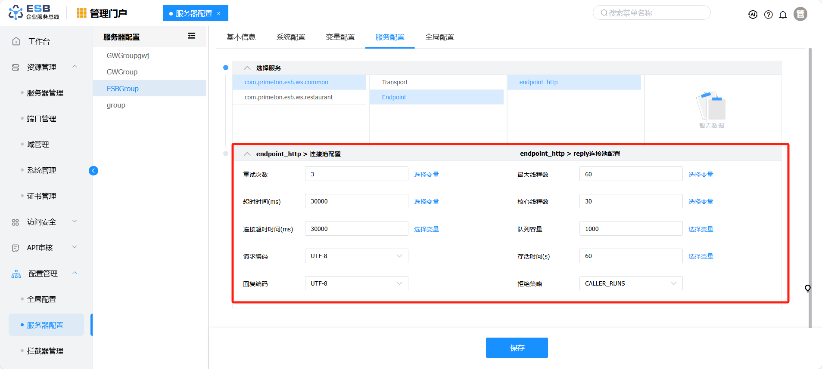The height and width of the screenshot is (369, 822).
Task: Open the 回复编码 UTF-8 dropdown
Action: tap(356, 283)
